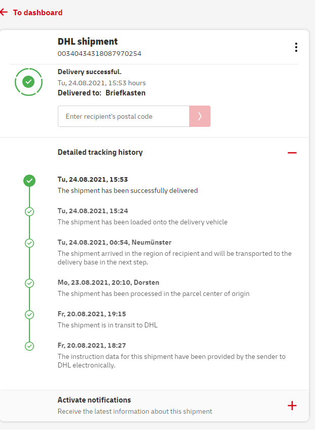
Task: Collapse detailed tracking history with minus icon
Action: coord(292,152)
